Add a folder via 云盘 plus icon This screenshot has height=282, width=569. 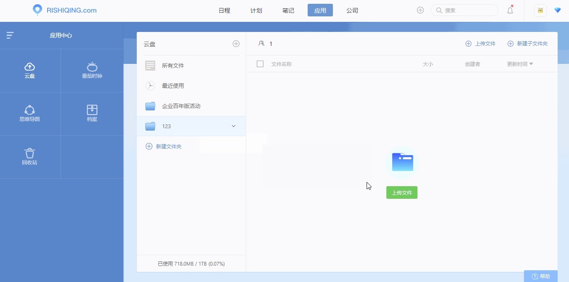[x=236, y=44]
